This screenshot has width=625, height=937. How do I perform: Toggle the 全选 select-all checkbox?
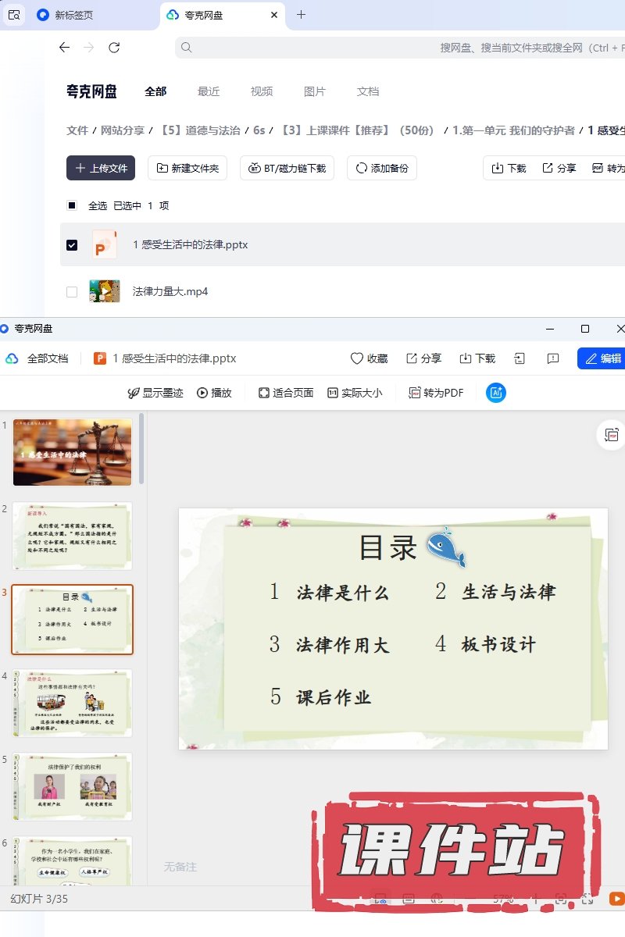[x=72, y=205]
